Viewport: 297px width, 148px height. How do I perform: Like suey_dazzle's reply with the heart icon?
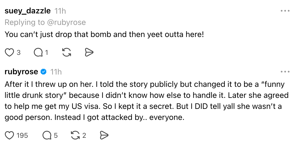(9, 53)
